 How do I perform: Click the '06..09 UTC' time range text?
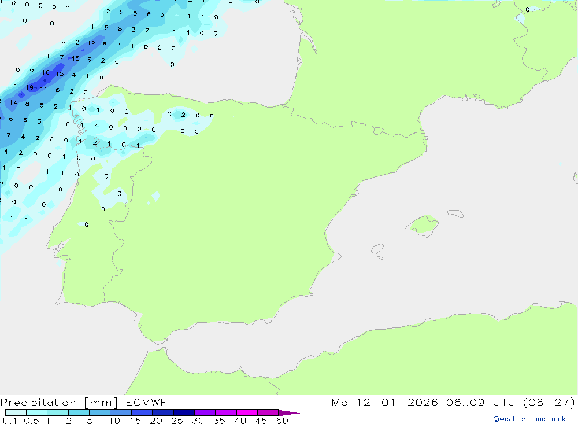point(481,402)
